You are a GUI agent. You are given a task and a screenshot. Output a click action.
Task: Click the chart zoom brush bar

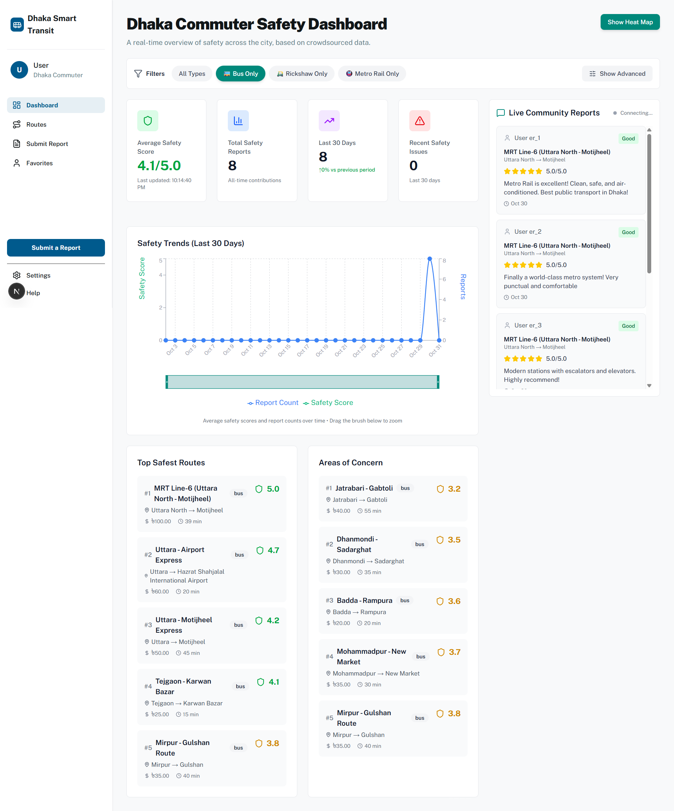302,382
